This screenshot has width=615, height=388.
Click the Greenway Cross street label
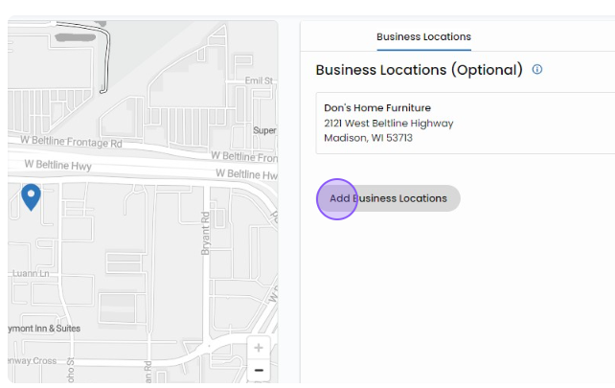[34, 363]
